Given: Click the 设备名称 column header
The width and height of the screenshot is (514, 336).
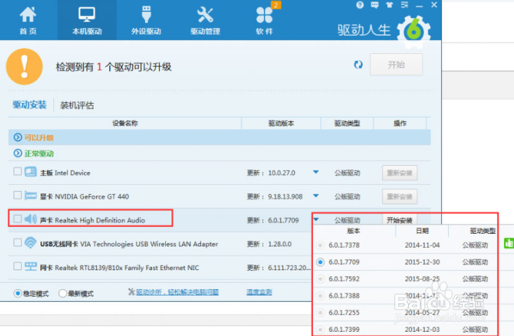Looking at the screenshot, I should click(x=125, y=123).
